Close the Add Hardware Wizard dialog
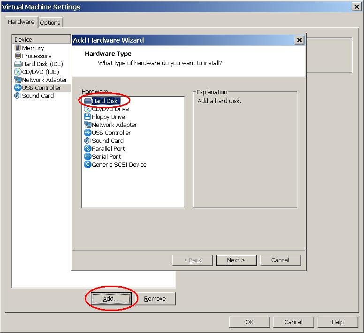Image resolution: width=364 pixels, height=333 pixels. coord(299,40)
